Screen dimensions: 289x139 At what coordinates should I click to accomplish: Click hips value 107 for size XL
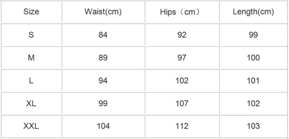[x=182, y=103]
